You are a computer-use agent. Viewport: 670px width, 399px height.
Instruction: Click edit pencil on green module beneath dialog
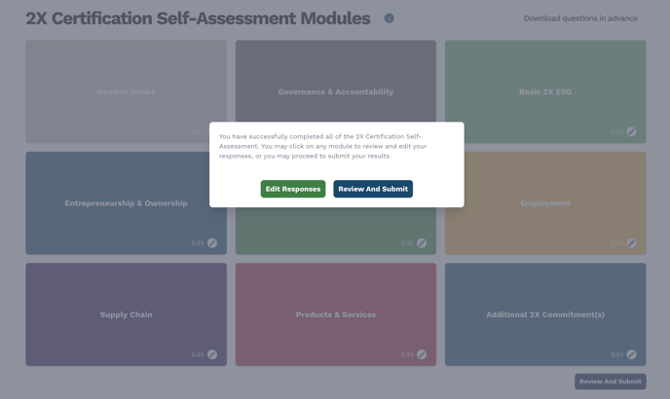[x=422, y=243]
